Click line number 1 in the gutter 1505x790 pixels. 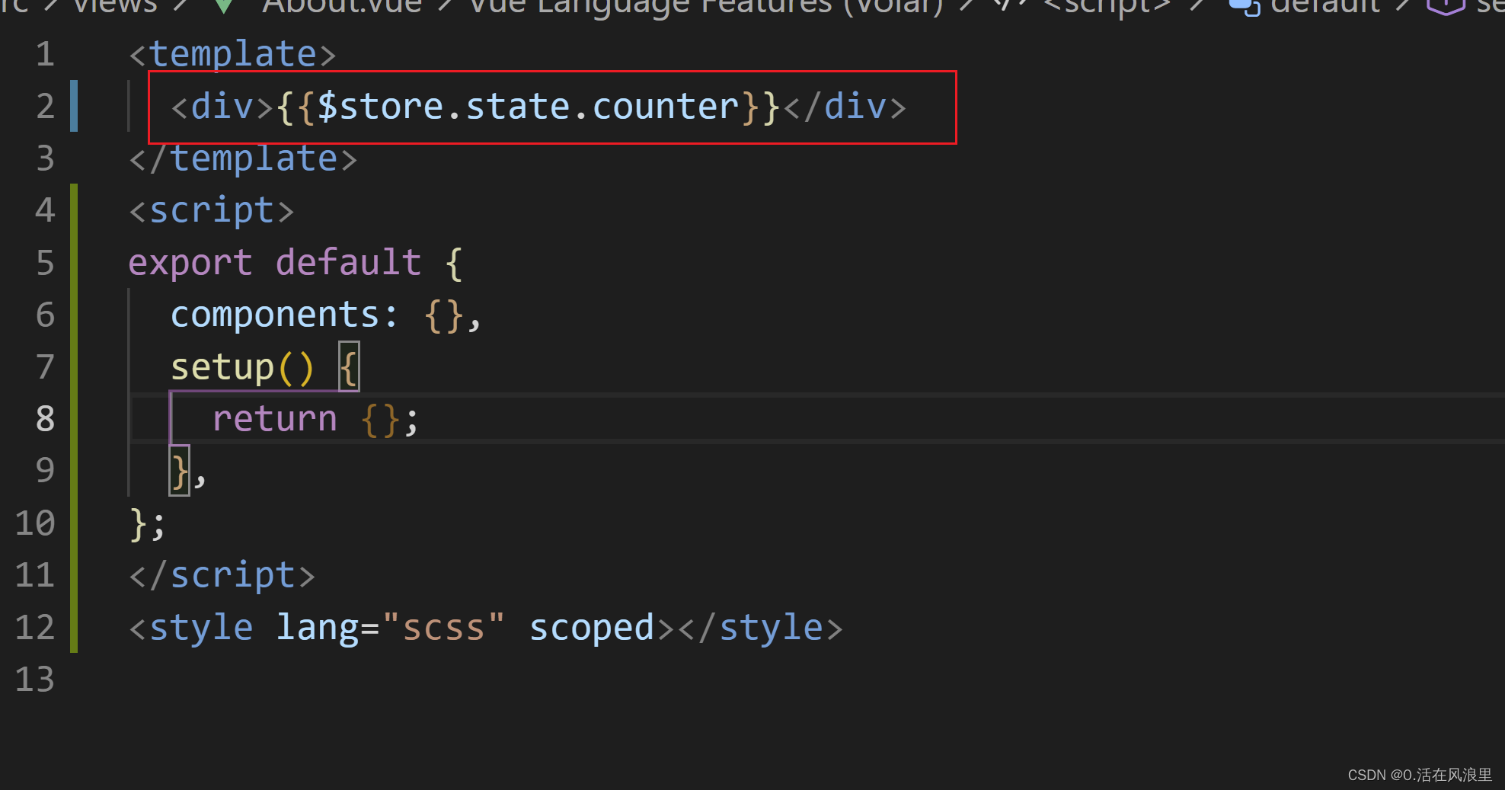pyautogui.click(x=45, y=54)
